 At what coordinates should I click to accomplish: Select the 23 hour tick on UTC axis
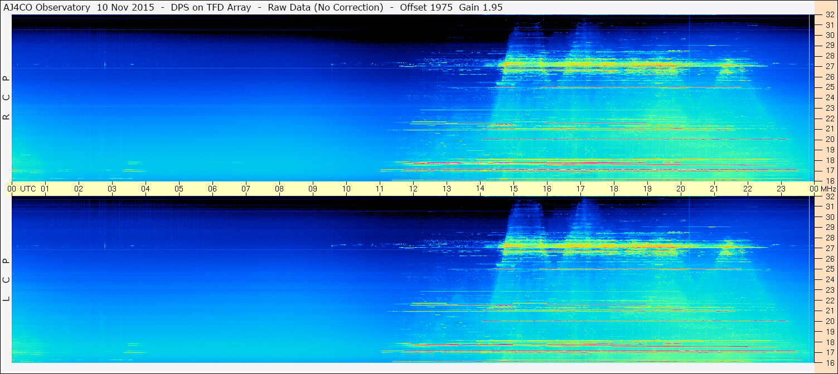click(781, 189)
